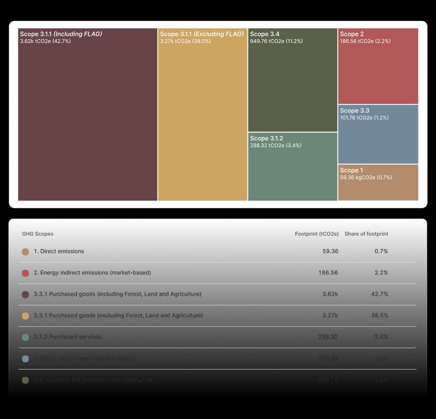Click the Scope 3.4 treemap block
Screen dimensions: 436x419
point(293,80)
